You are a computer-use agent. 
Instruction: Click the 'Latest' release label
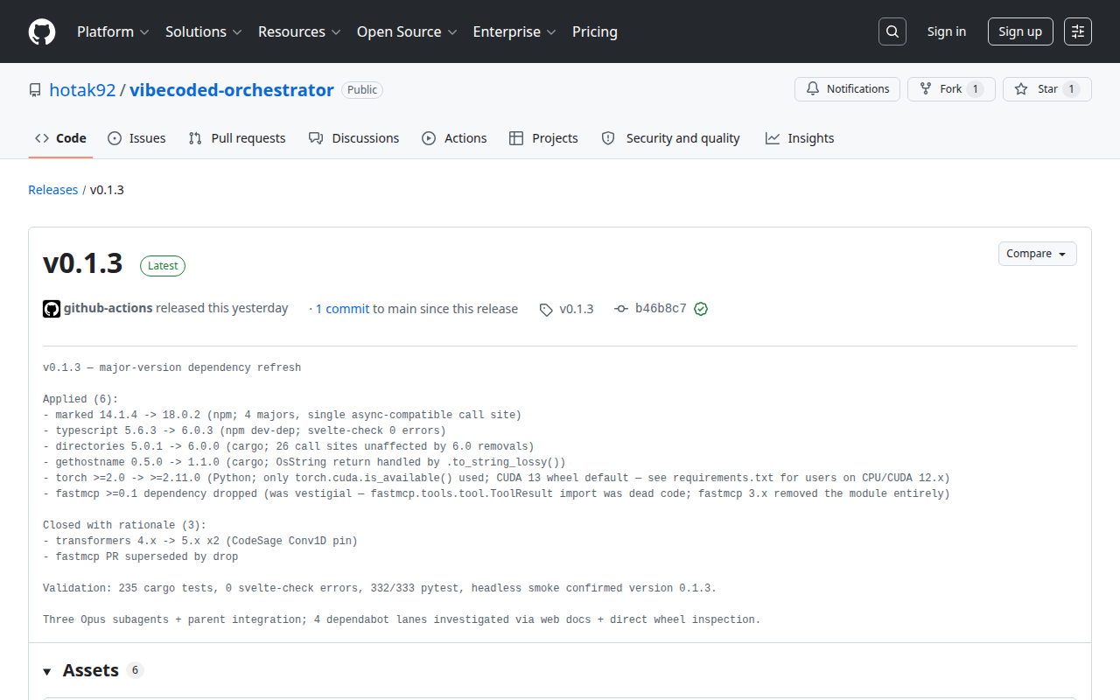tap(163, 266)
